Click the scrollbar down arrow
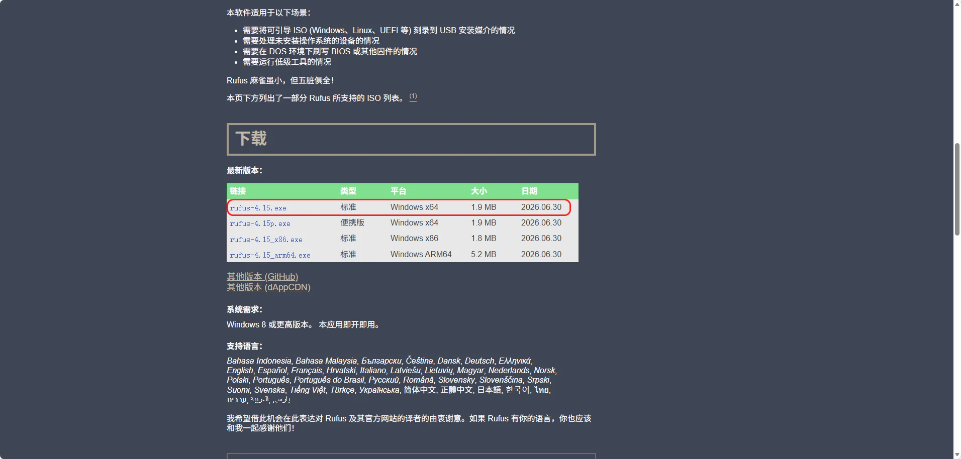This screenshot has width=961, height=459. coord(957,455)
